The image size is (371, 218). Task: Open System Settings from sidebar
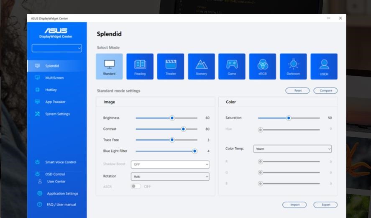pos(57,114)
